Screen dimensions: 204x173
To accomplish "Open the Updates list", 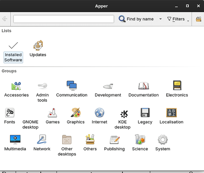I will (x=38, y=49).
